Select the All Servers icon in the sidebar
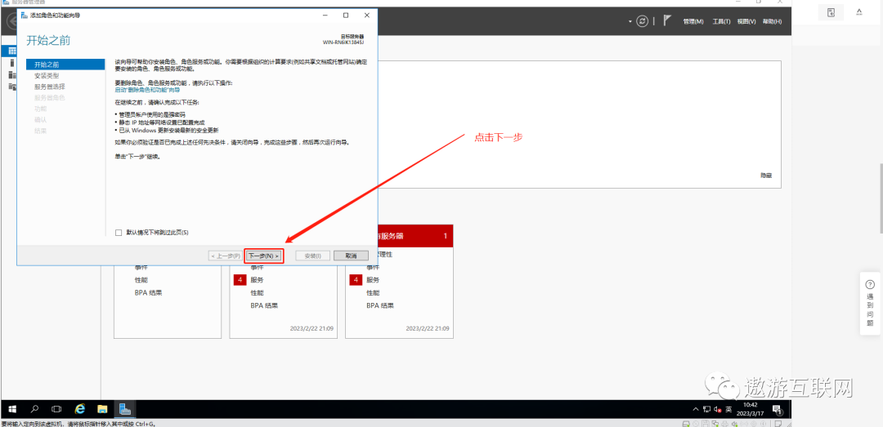The width and height of the screenshot is (883, 427). click(x=11, y=74)
